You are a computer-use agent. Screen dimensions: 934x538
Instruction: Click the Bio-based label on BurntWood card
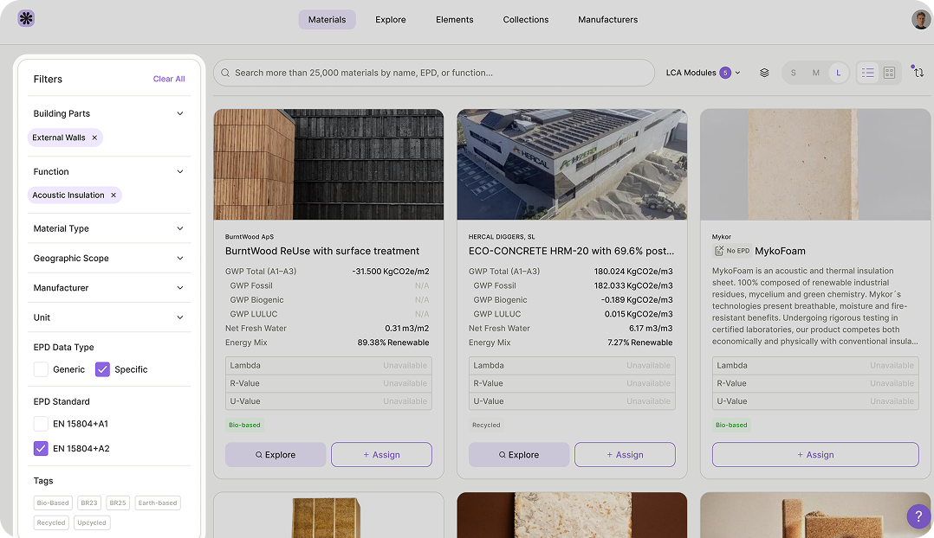click(x=244, y=425)
